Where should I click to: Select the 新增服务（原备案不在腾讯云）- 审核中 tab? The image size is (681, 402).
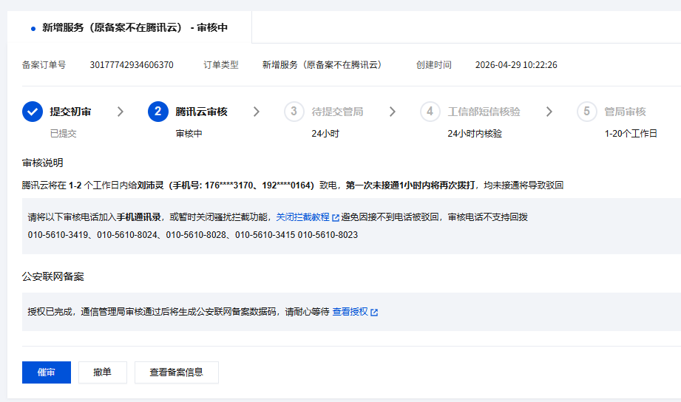[129, 27]
